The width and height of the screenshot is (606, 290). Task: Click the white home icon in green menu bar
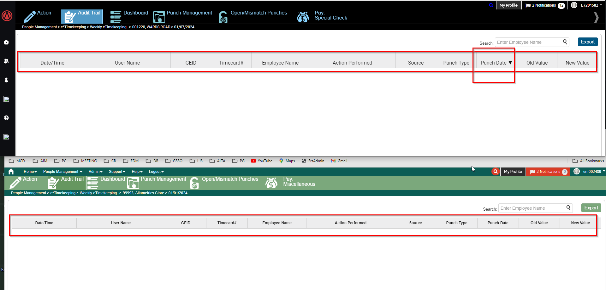(11, 171)
